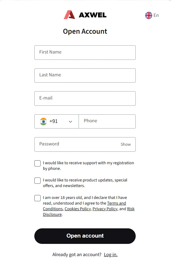
Task: Tick product updates and newsletters checkbox
Action: point(38,180)
